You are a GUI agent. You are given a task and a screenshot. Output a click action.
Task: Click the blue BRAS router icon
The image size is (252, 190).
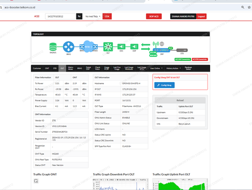click(x=69, y=47)
